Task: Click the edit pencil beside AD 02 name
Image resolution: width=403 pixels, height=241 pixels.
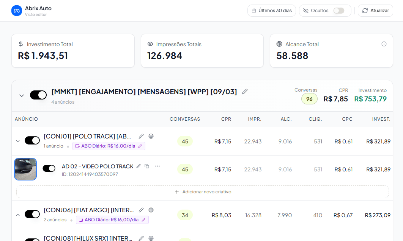Action: [x=139, y=166]
